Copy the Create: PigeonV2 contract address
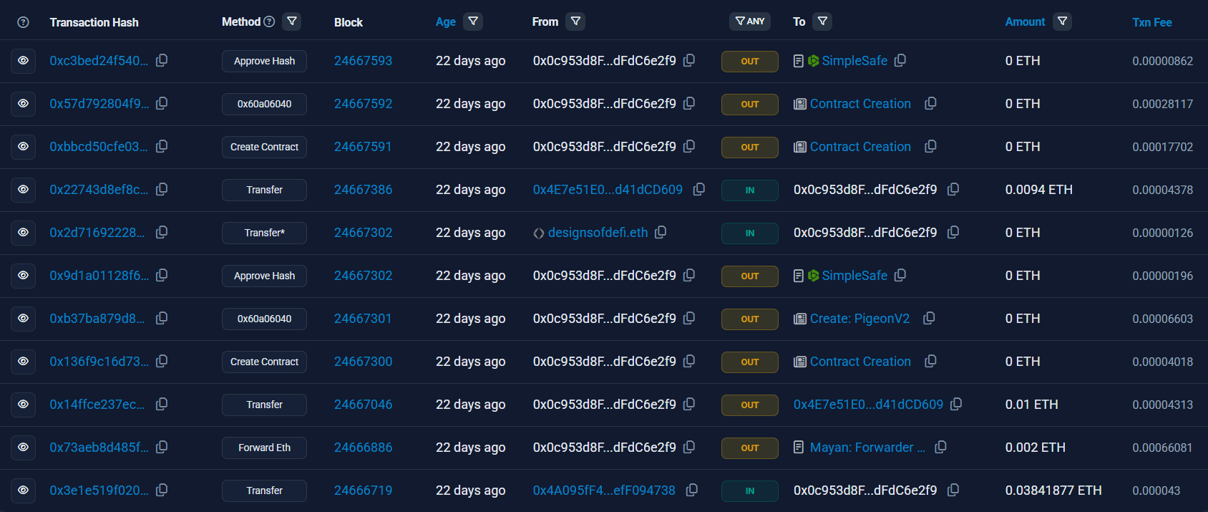The image size is (1208, 512). [929, 318]
